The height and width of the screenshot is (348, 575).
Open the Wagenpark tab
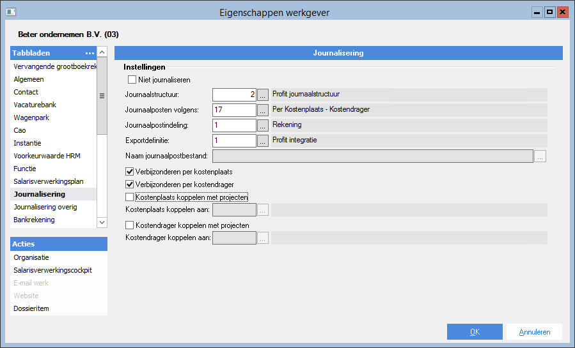pyautogui.click(x=54, y=117)
